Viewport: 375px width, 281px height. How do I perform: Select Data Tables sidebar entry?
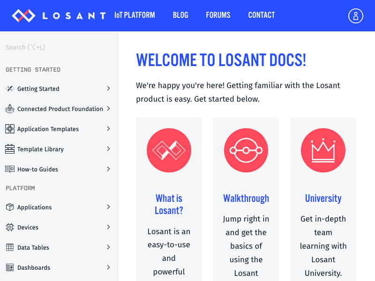33,247
